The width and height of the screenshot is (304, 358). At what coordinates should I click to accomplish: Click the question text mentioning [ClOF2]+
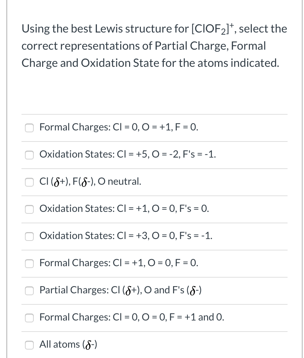click(154, 46)
